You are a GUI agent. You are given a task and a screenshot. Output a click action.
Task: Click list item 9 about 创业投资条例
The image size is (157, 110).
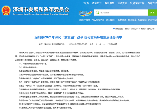point(75,100)
